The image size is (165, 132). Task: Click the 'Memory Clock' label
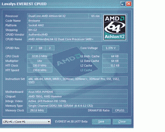(15, 110)
